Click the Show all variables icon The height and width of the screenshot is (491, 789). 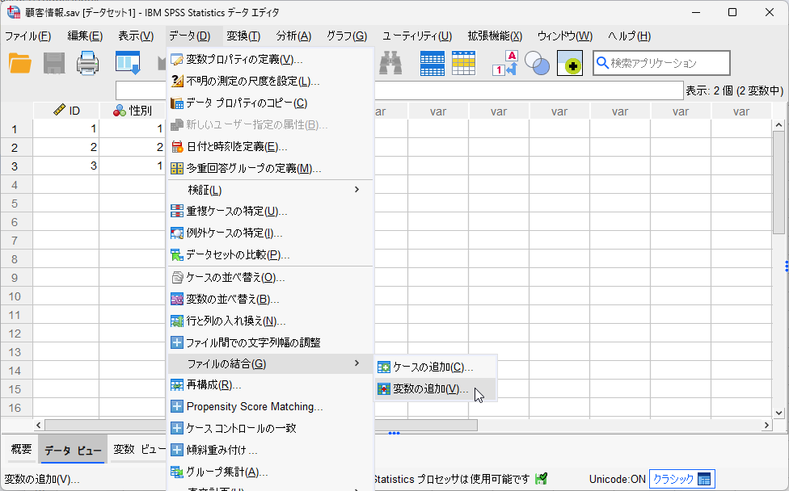[570, 63]
